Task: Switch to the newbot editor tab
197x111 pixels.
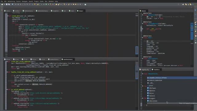Action: coord(16,11)
